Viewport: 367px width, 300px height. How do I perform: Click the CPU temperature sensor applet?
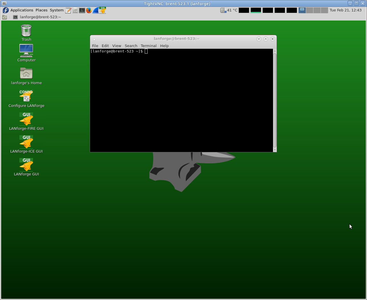(229, 10)
